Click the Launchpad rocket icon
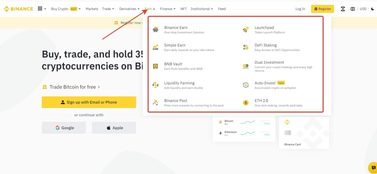377x174 pixels. pyautogui.click(x=246, y=29)
